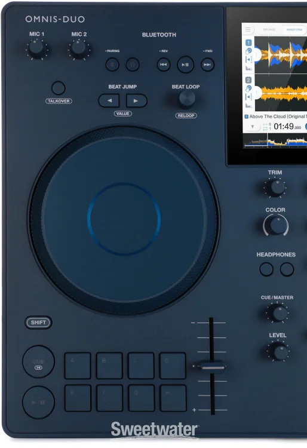Switch to the WAVEFORM tab on screen

point(294,30)
